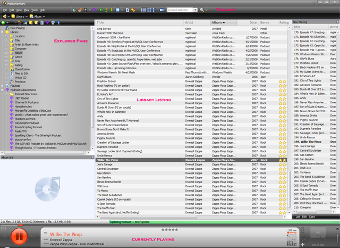Click the purple podcast icon in the explorer toolbar
The width and height of the screenshot is (340, 248).
[47, 22]
